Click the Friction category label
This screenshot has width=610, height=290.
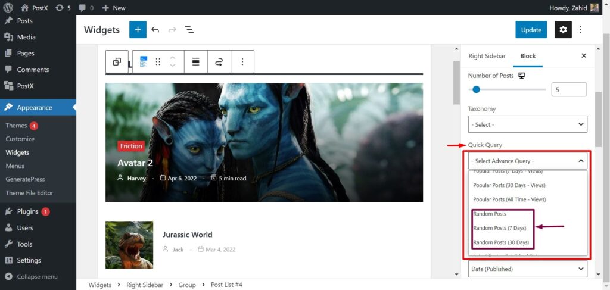point(131,146)
